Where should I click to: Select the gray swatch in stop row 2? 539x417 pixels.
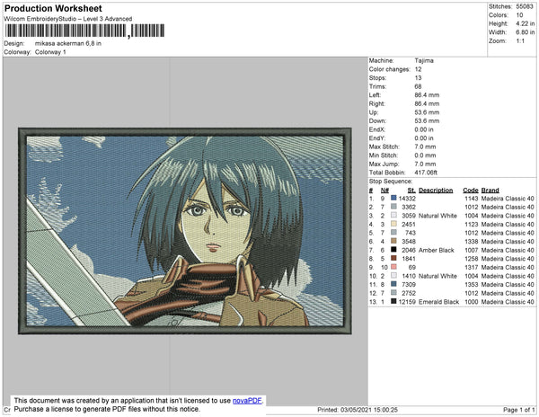[393, 207]
